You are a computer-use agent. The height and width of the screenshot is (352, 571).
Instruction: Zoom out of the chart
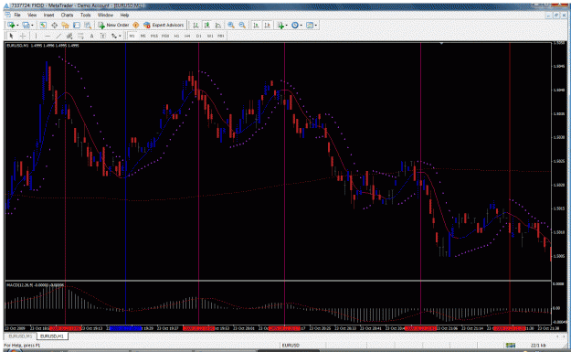point(242,25)
